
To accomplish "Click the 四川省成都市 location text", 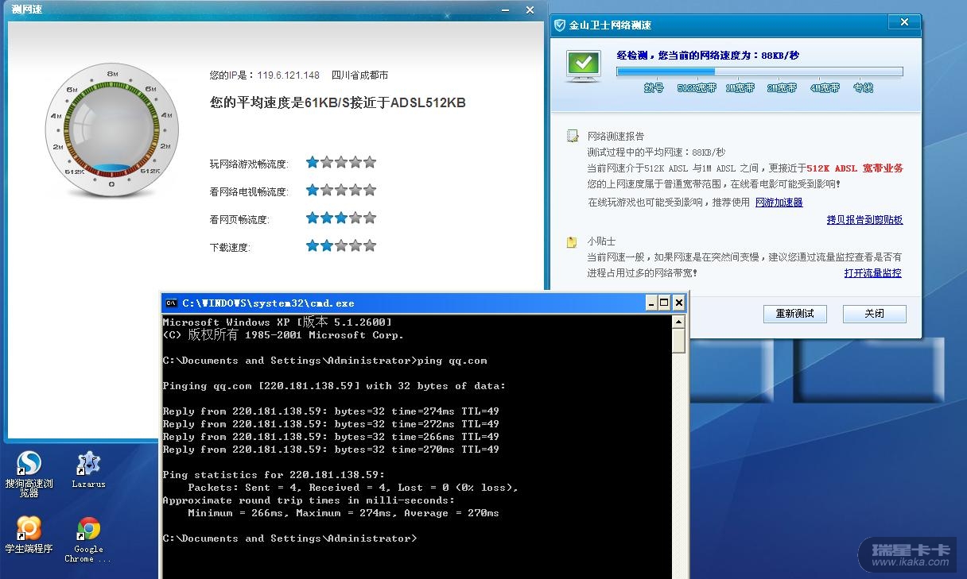I will pyautogui.click(x=359, y=75).
